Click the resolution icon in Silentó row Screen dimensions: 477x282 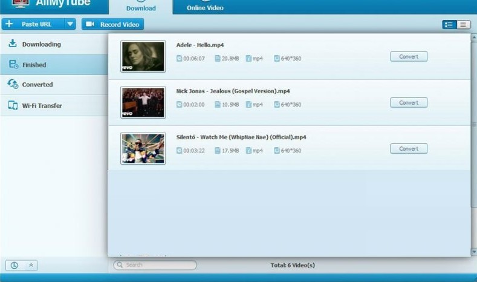tap(276, 150)
